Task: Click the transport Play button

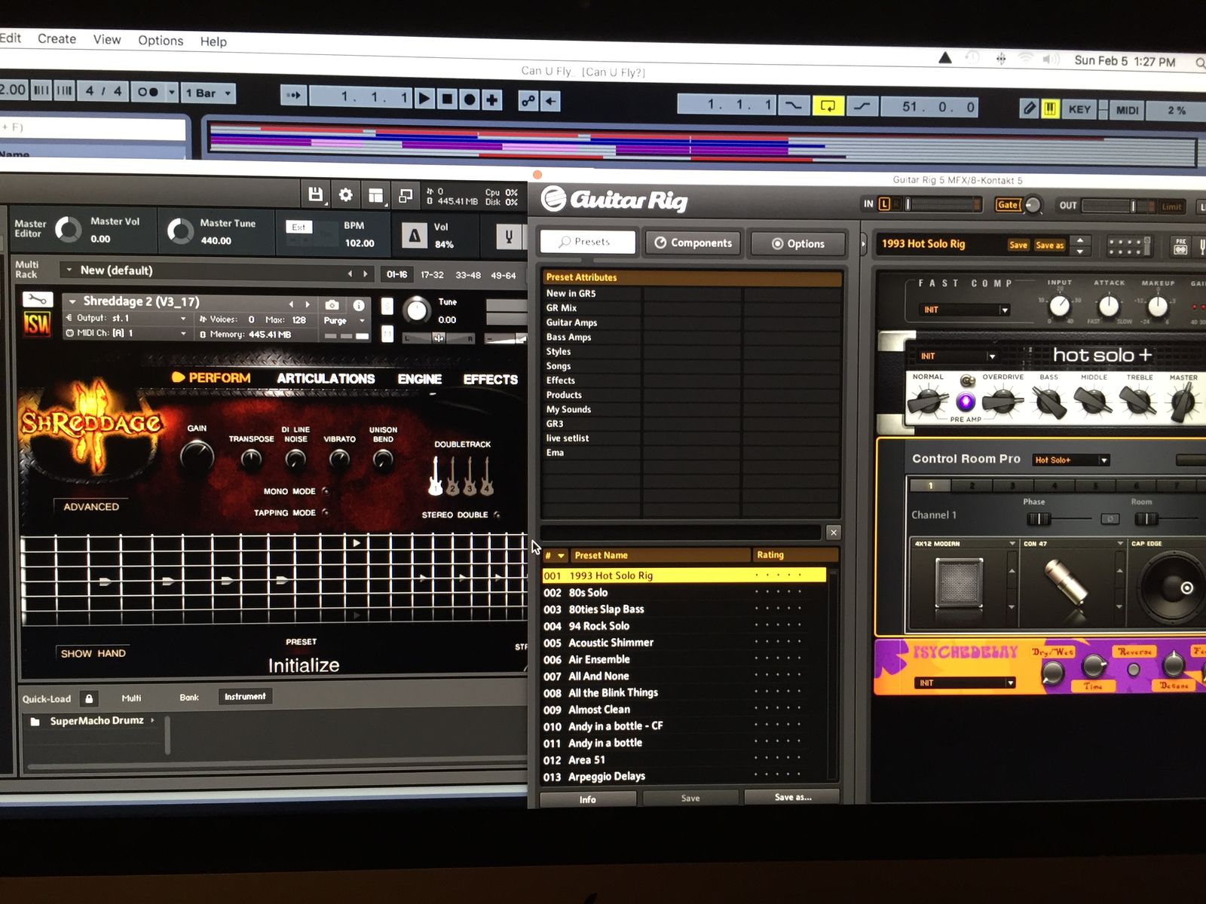Action: (x=424, y=99)
